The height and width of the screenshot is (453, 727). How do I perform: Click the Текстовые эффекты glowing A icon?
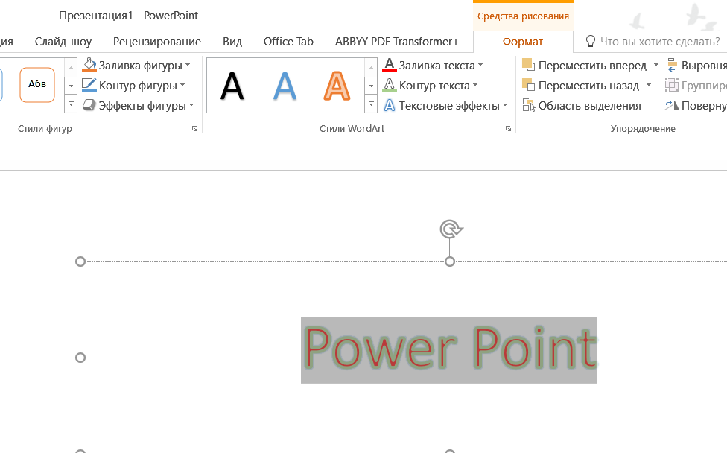pos(390,106)
